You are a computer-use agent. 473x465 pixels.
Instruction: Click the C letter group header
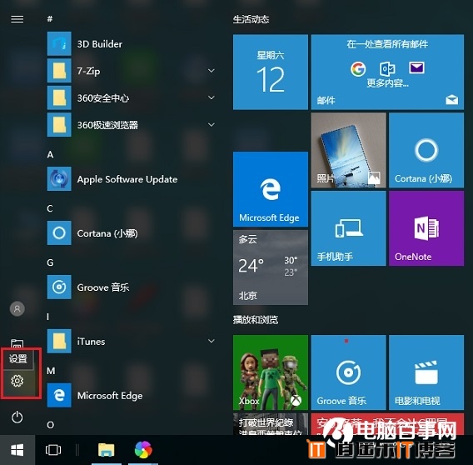coord(50,208)
